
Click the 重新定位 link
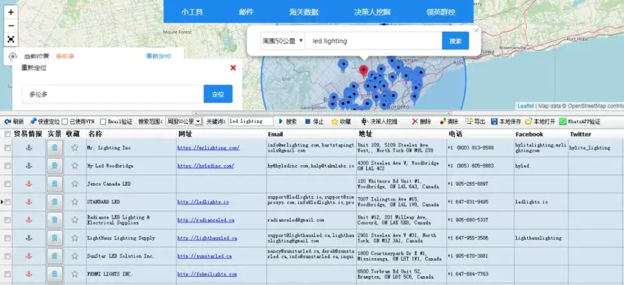point(158,56)
